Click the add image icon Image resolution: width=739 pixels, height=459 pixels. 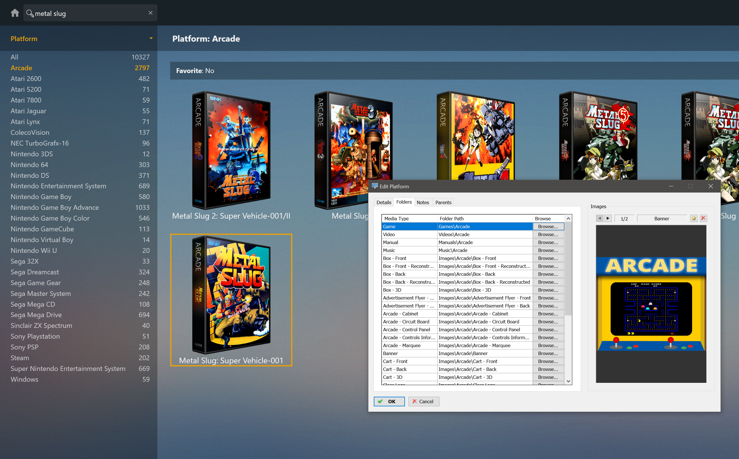[694, 218]
